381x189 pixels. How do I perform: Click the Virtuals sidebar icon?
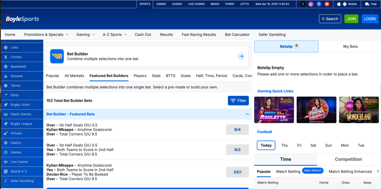coord(6,133)
